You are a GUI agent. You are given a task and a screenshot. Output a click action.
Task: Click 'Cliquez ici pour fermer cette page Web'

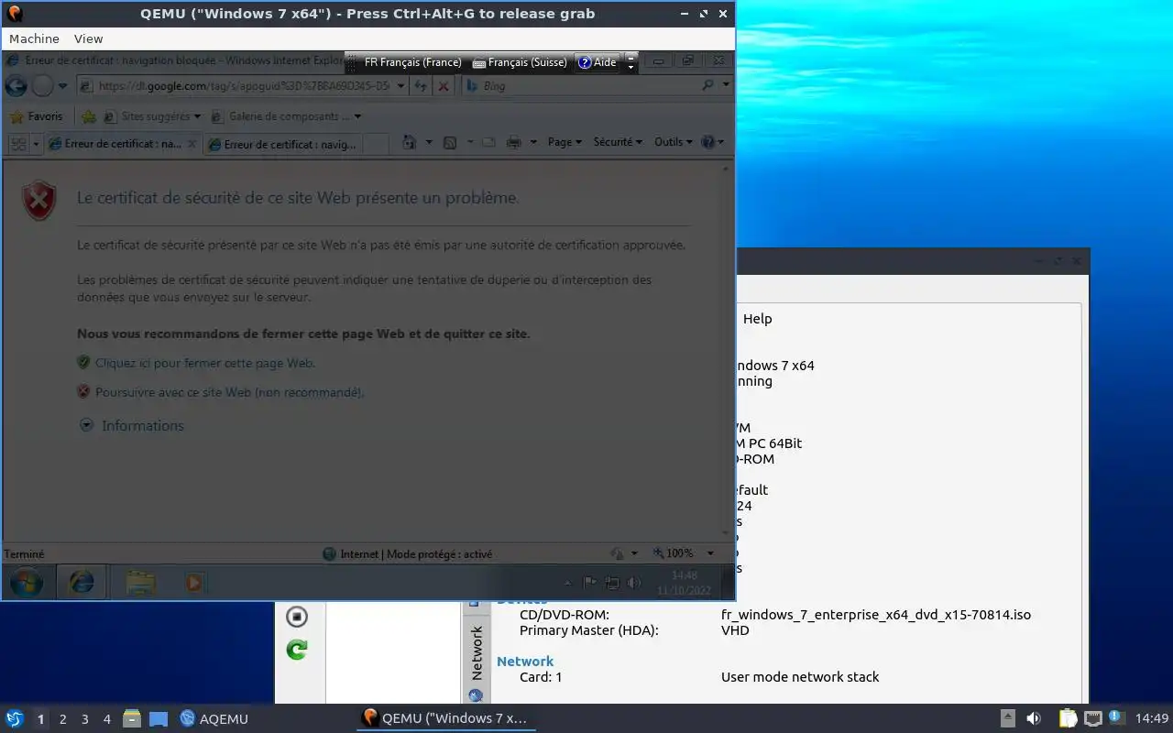pyautogui.click(x=205, y=363)
